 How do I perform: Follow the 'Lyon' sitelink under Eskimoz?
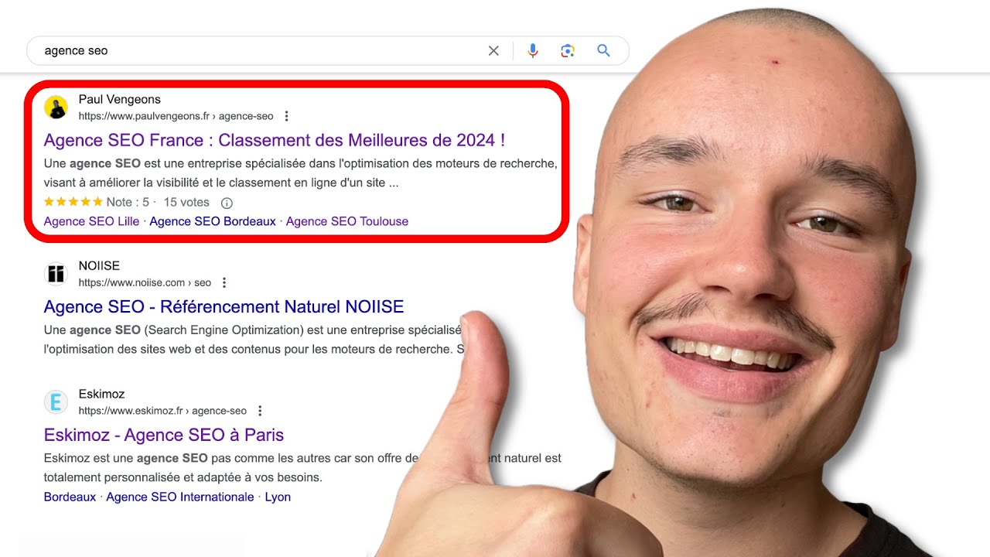(278, 497)
